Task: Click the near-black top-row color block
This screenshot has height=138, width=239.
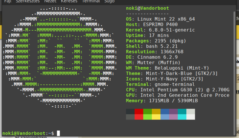Action: (130, 112)
